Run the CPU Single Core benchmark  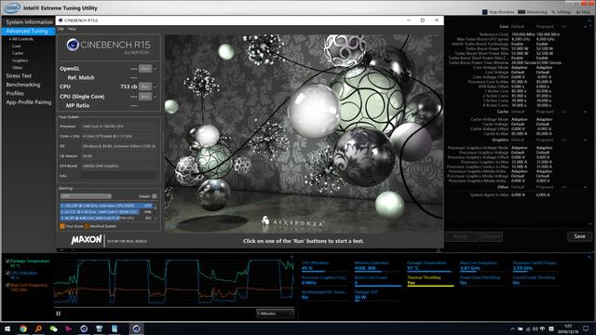click(x=145, y=97)
